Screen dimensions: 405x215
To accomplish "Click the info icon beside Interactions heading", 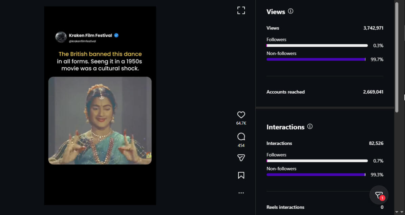I will tap(310, 126).
